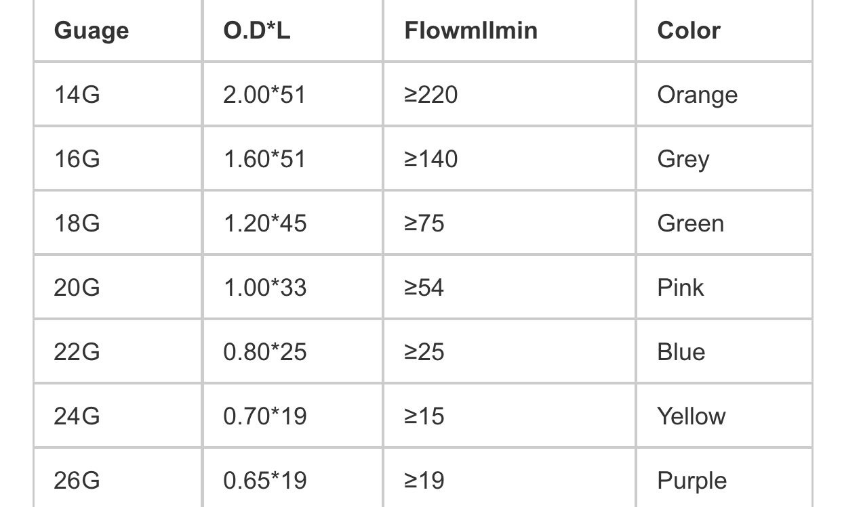Click the Purple color cell
The height and width of the screenshot is (507, 842).
pos(692,481)
